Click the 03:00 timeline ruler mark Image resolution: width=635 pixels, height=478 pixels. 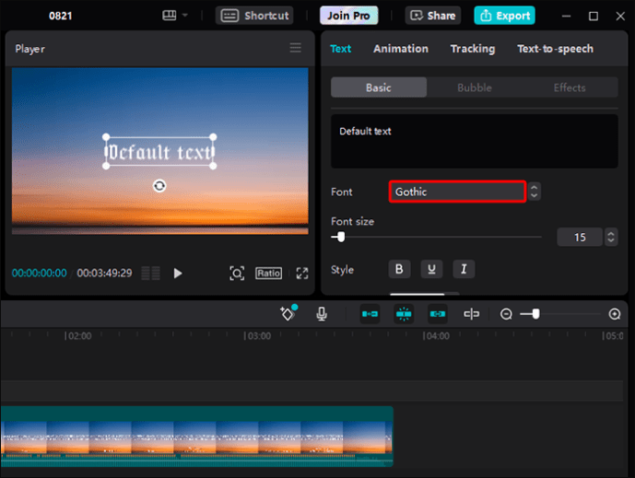(257, 336)
